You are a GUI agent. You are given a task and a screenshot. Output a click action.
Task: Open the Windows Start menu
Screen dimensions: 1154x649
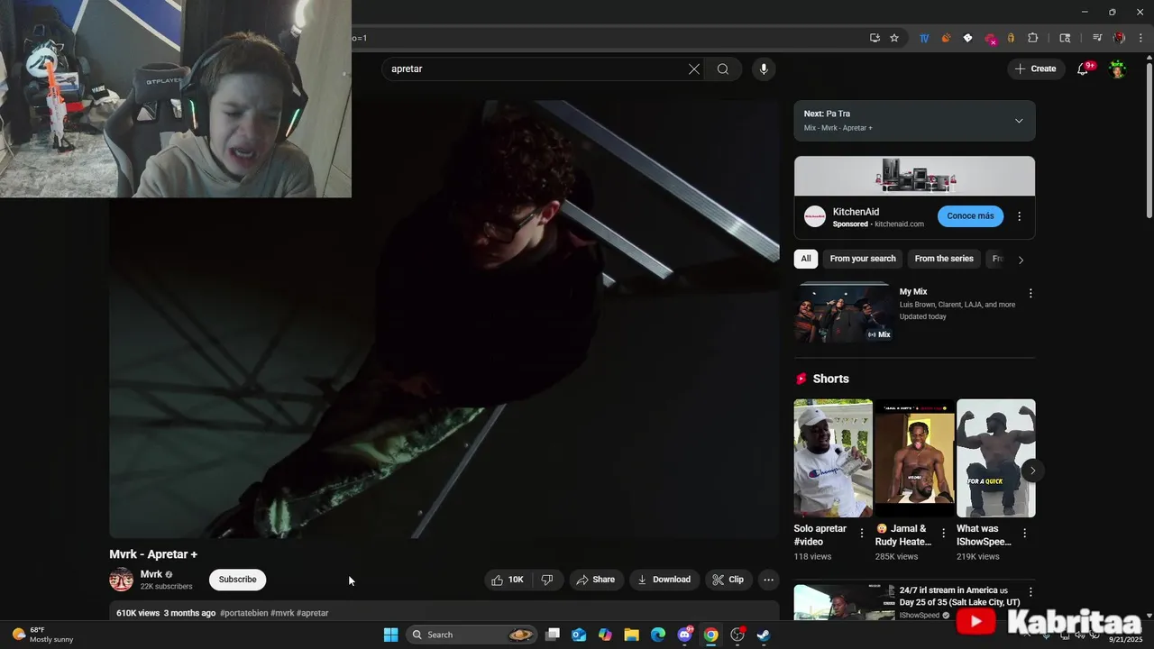[390, 635]
